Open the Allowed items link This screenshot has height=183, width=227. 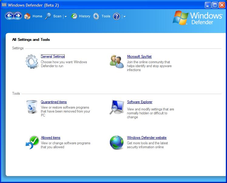tap(50, 138)
